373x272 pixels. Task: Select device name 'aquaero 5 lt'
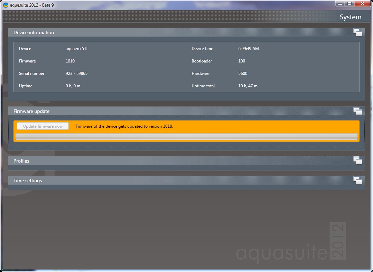point(77,48)
